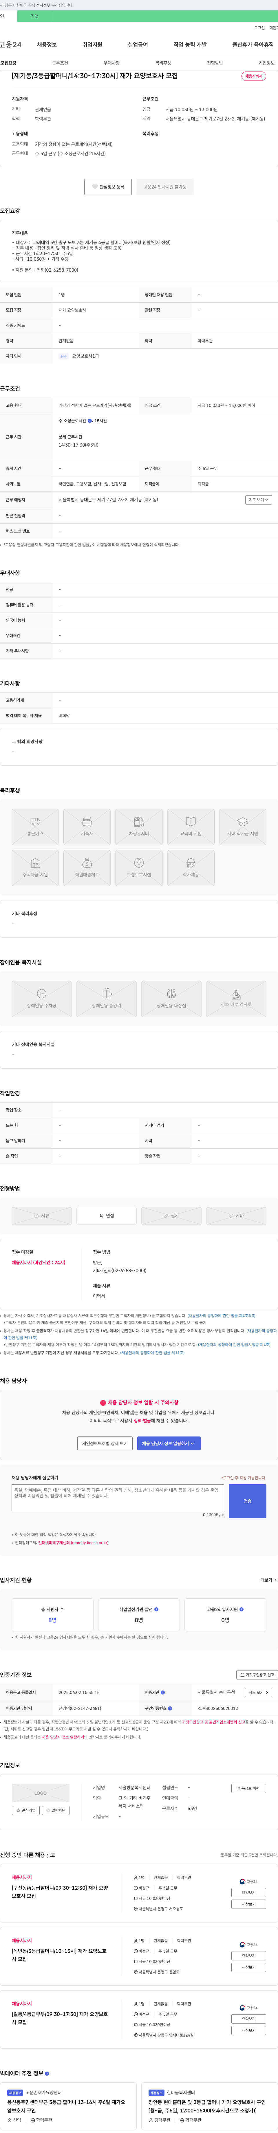Click the 고용24 입사지원 불가능 button
The image size is (278, 2133).
coord(165,187)
